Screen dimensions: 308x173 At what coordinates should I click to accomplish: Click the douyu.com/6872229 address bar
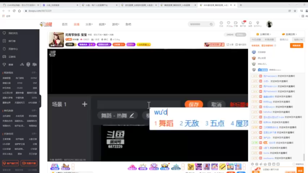40,11
